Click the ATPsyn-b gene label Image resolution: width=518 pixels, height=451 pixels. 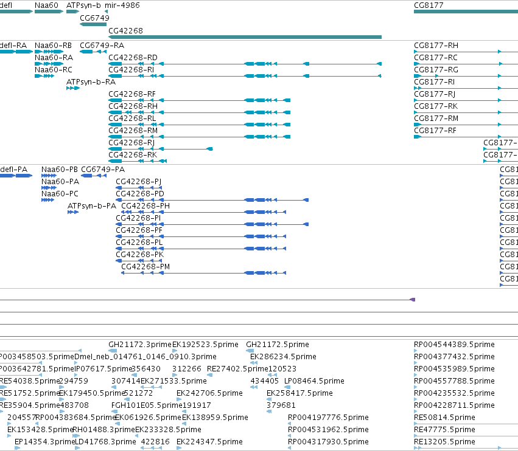(x=83, y=5)
